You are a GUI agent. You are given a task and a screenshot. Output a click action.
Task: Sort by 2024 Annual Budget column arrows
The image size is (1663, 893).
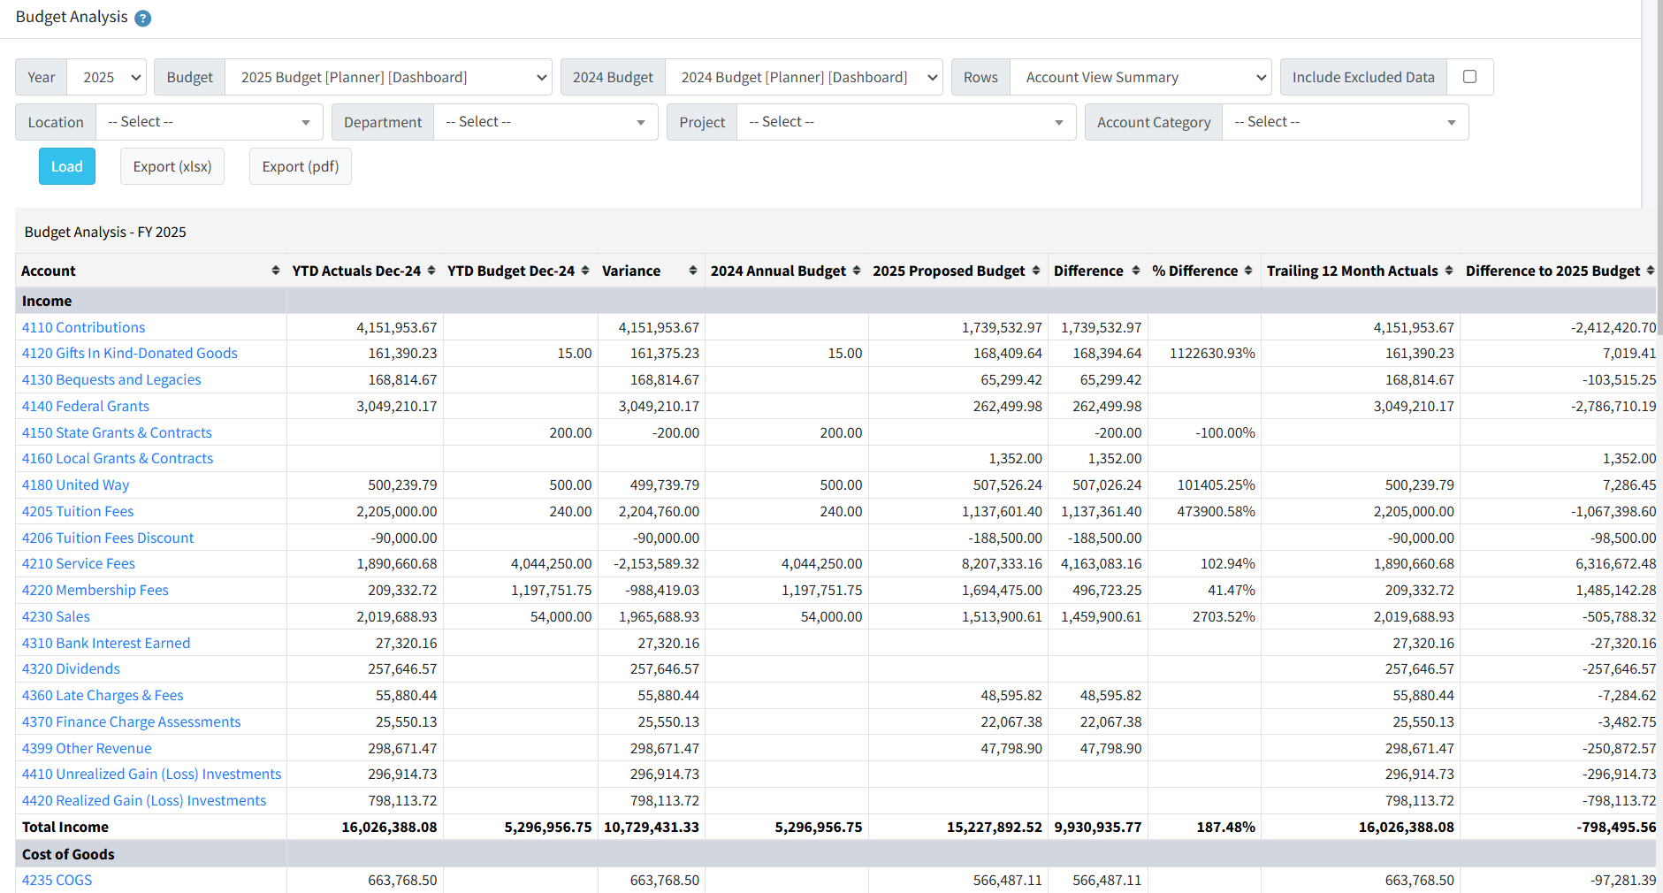857,271
